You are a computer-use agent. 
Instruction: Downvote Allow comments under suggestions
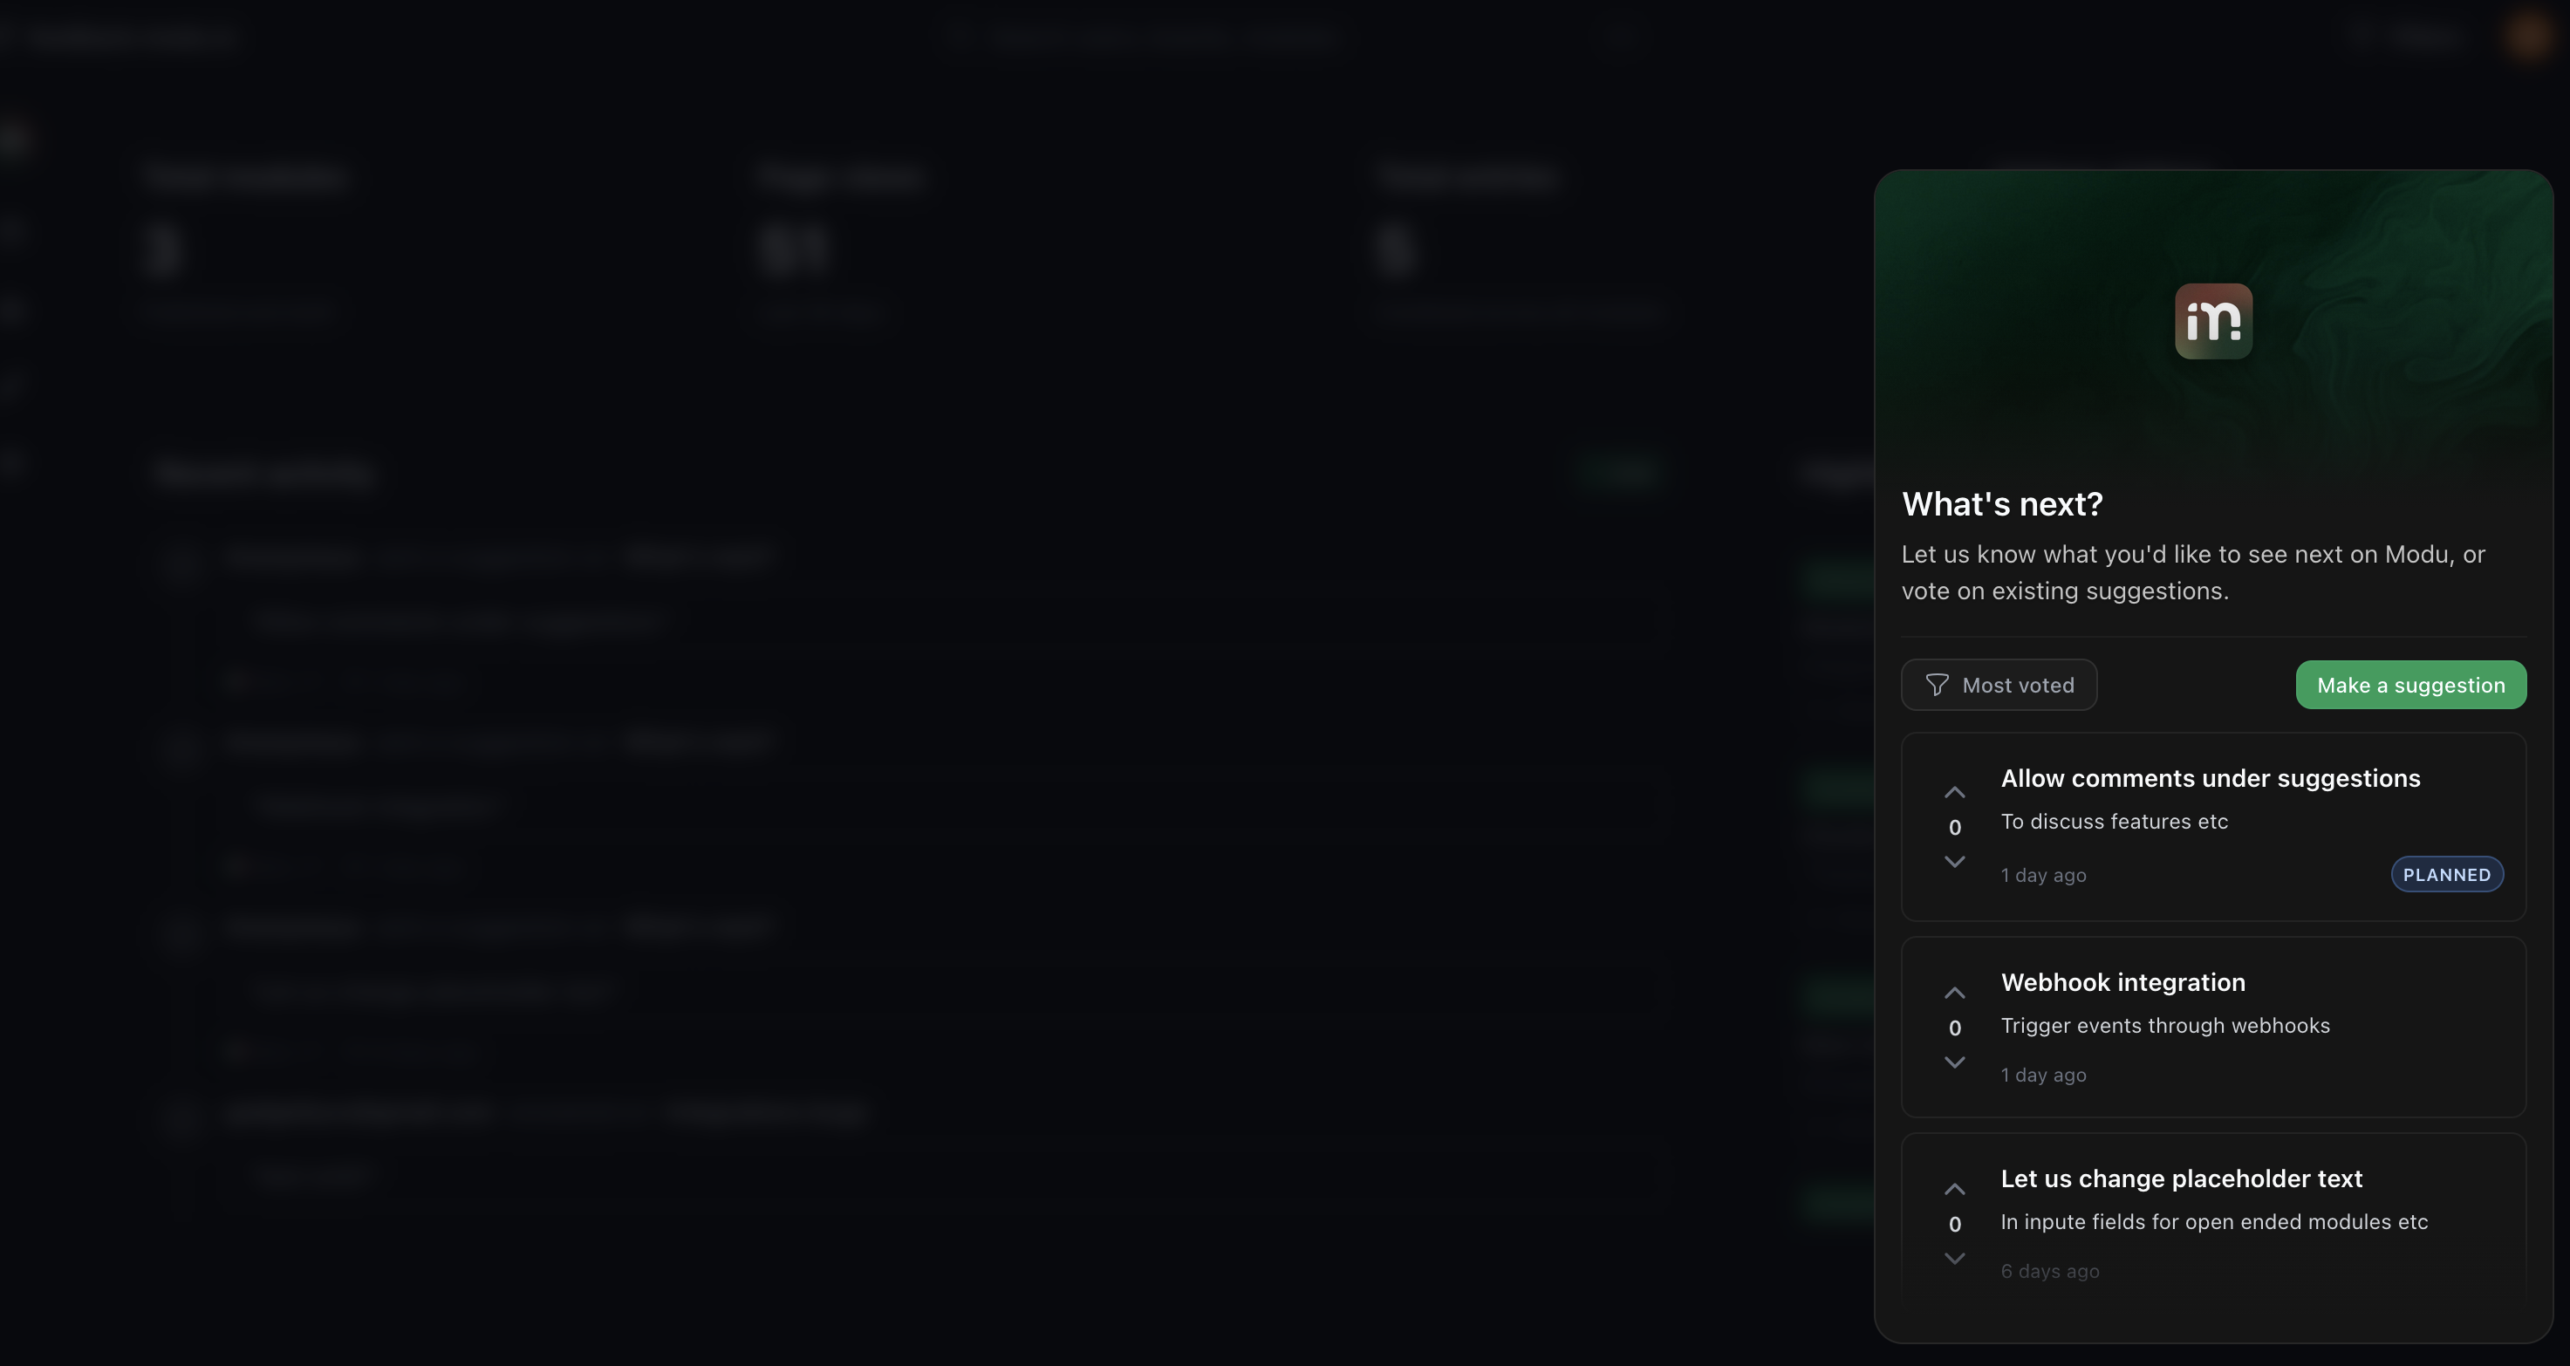pyautogui.click(x=1954, y=861)
